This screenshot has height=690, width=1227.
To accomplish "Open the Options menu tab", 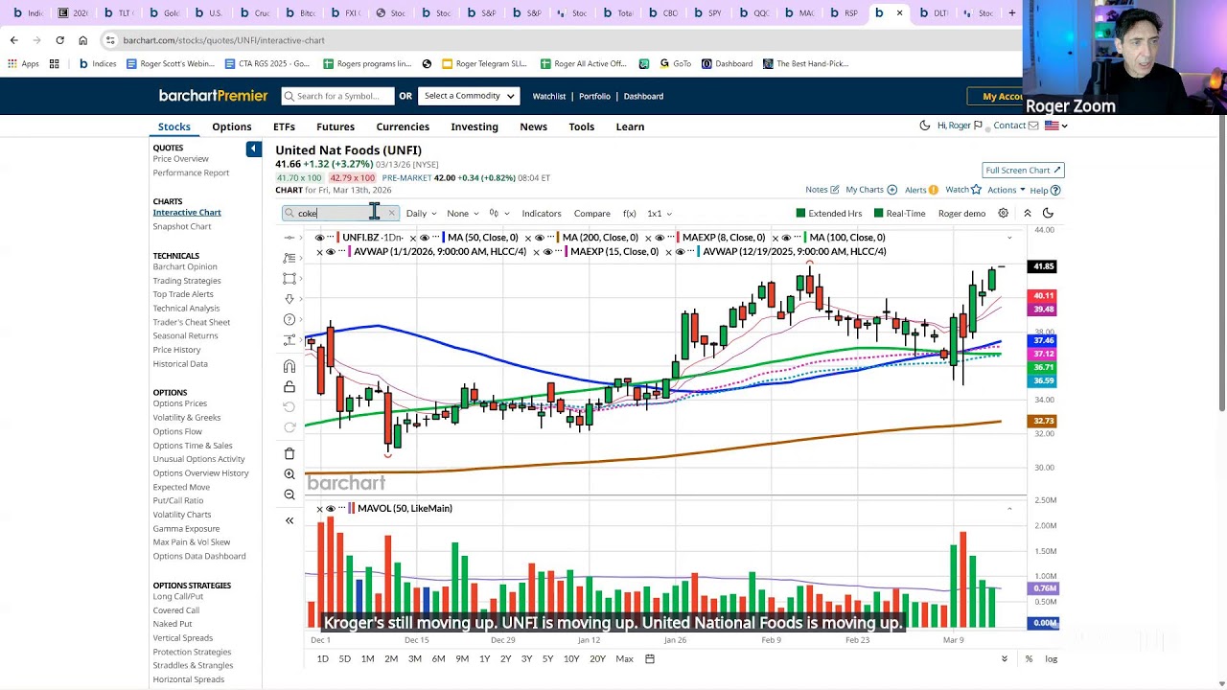I will point(232,126).
